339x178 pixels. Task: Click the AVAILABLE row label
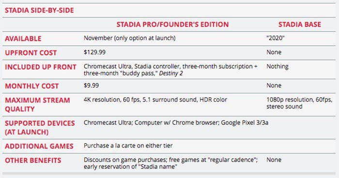tap(23, 39)
